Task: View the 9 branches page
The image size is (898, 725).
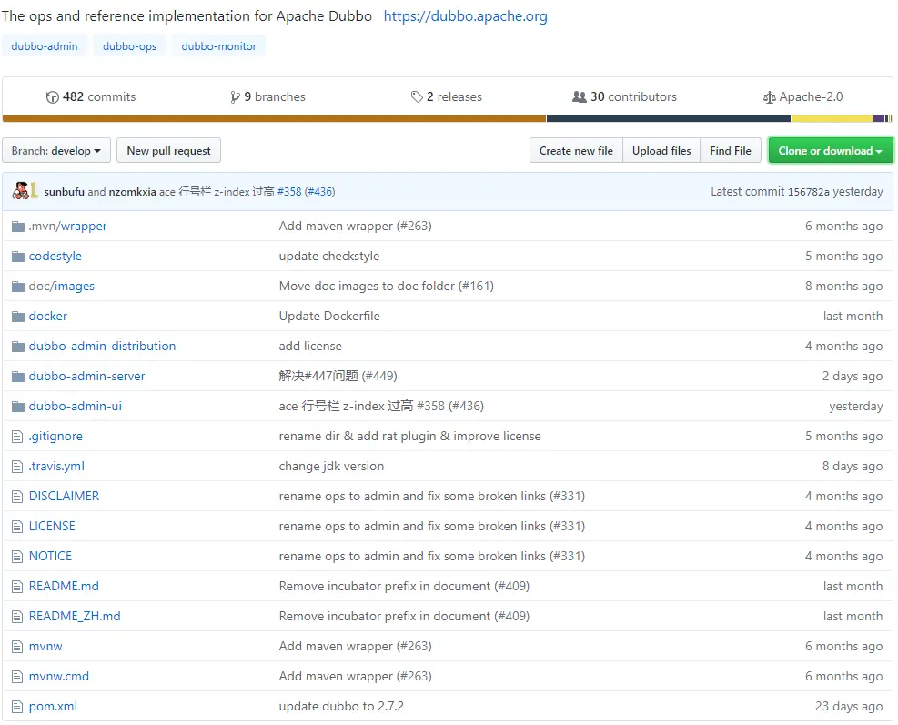Action: [267, 96]
